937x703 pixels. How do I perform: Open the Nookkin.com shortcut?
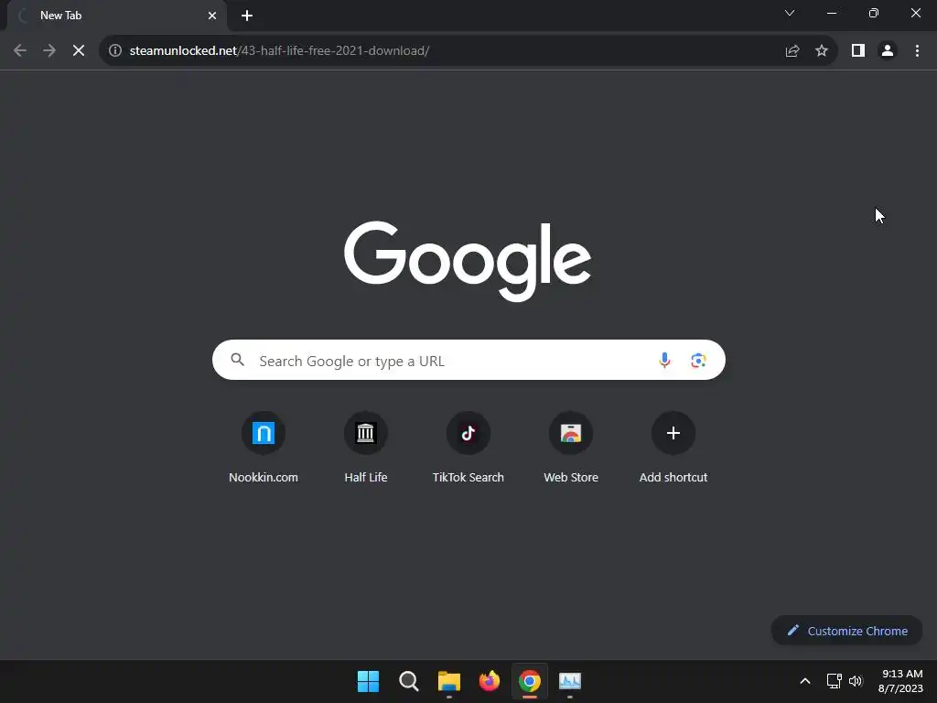264,447
